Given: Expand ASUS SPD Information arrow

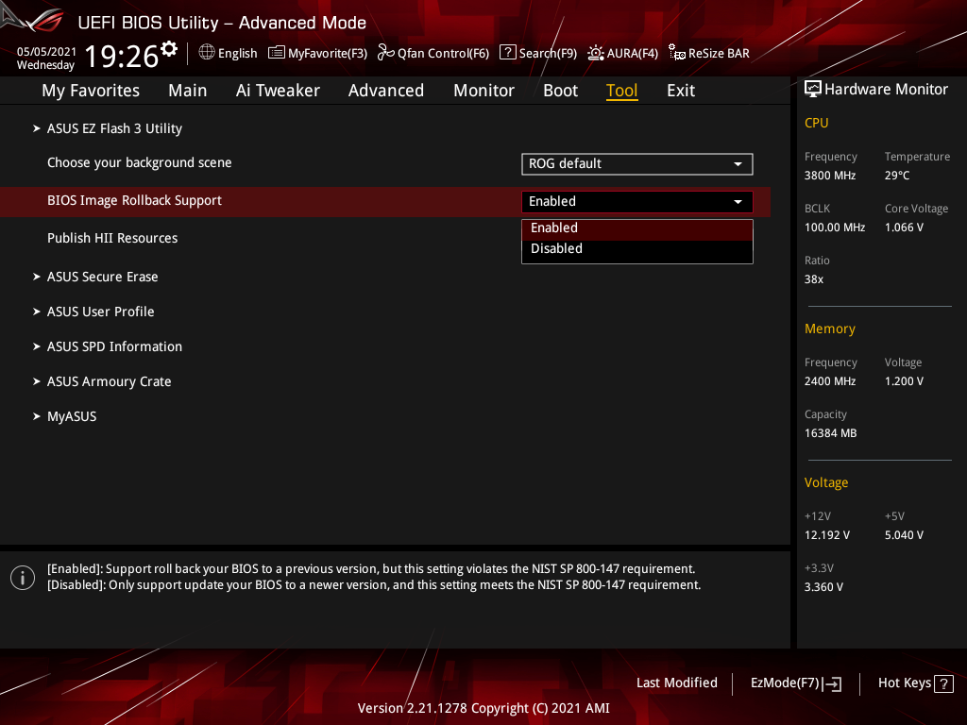Looking at the screenshot, I should 37,346.
